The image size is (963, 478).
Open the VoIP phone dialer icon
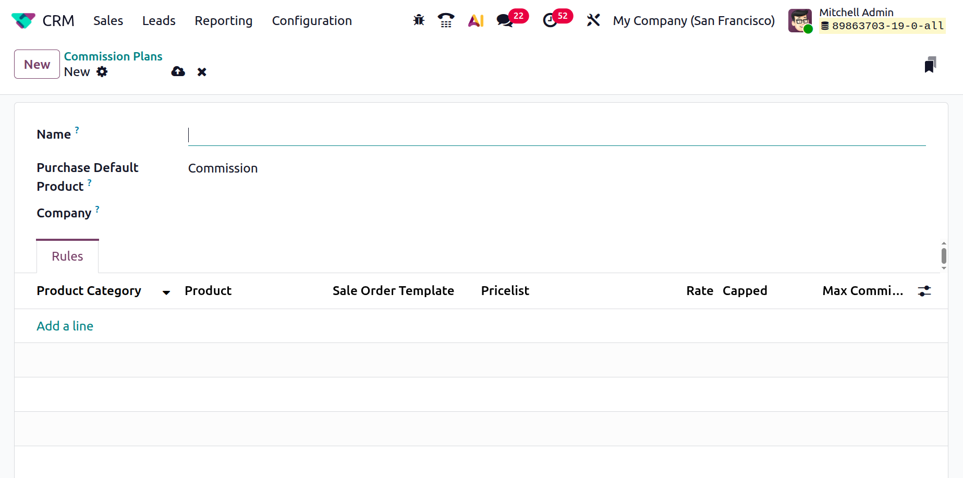446,20
